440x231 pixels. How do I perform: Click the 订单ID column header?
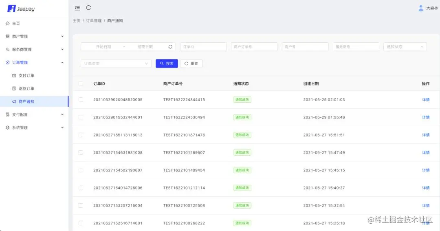click(99, 84)
